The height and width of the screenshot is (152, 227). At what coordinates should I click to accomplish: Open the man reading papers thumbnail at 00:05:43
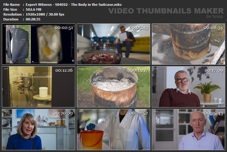(113, 44)
